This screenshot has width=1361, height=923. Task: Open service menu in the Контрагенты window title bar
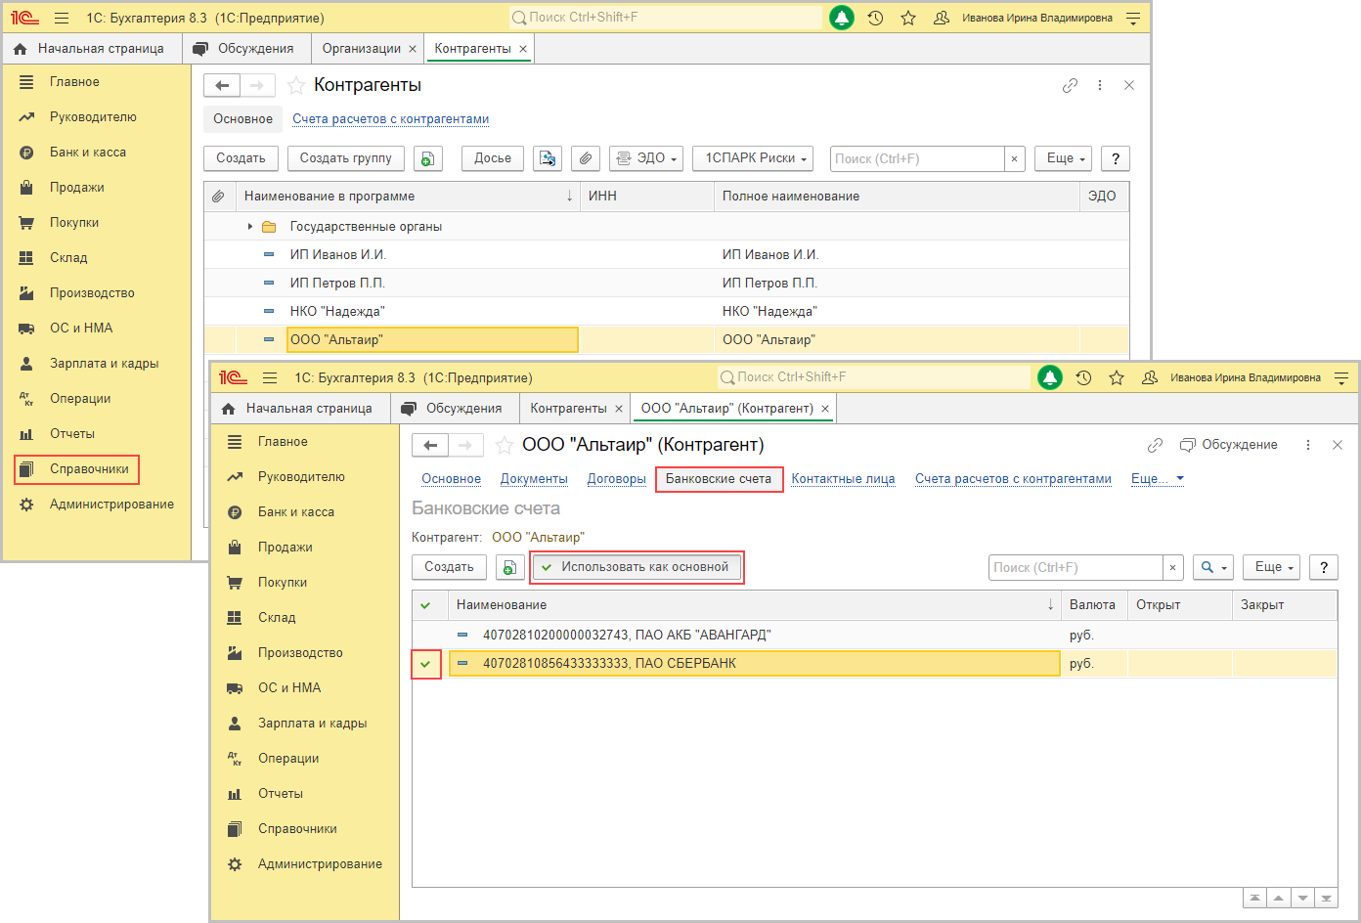tap(1133, 18)
